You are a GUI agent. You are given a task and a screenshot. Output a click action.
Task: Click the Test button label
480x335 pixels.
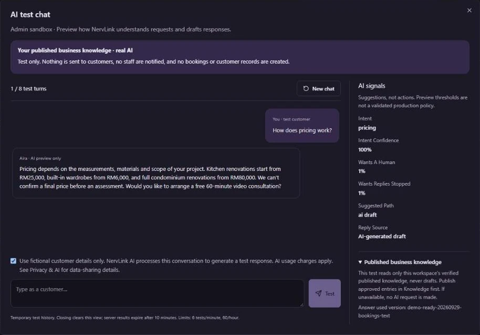pos(330,293)
